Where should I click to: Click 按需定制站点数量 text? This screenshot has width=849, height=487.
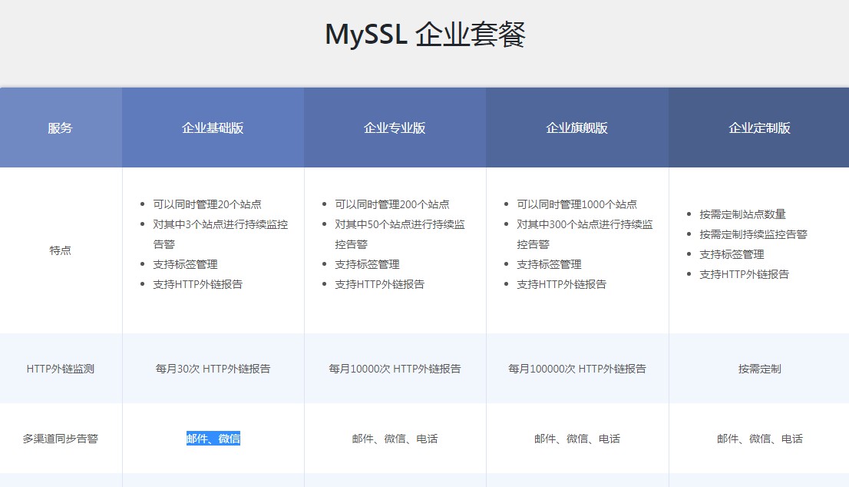pos(742,214)
